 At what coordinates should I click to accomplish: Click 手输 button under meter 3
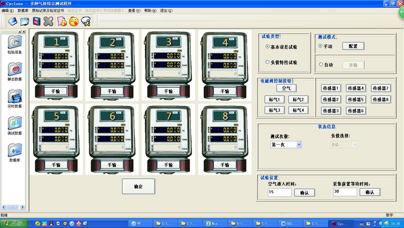click(x=168, y=91)
